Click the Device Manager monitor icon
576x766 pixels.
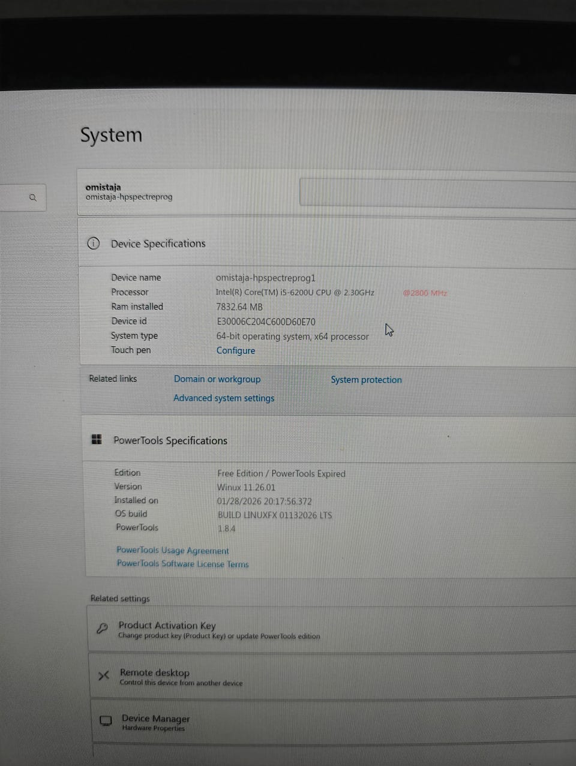[x=106, y=721]
